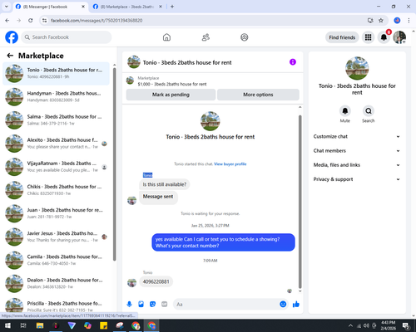This screenshot has height=332, width=416.
Task: Open the Juan conversation
Action: pos(56,213)
